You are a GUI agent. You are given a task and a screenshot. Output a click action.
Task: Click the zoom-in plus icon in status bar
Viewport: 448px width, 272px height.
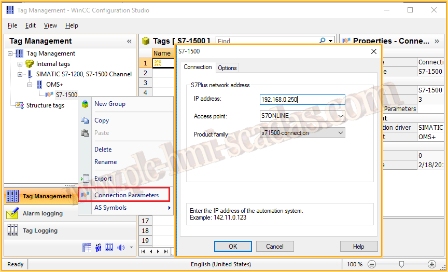click(431, 264)
